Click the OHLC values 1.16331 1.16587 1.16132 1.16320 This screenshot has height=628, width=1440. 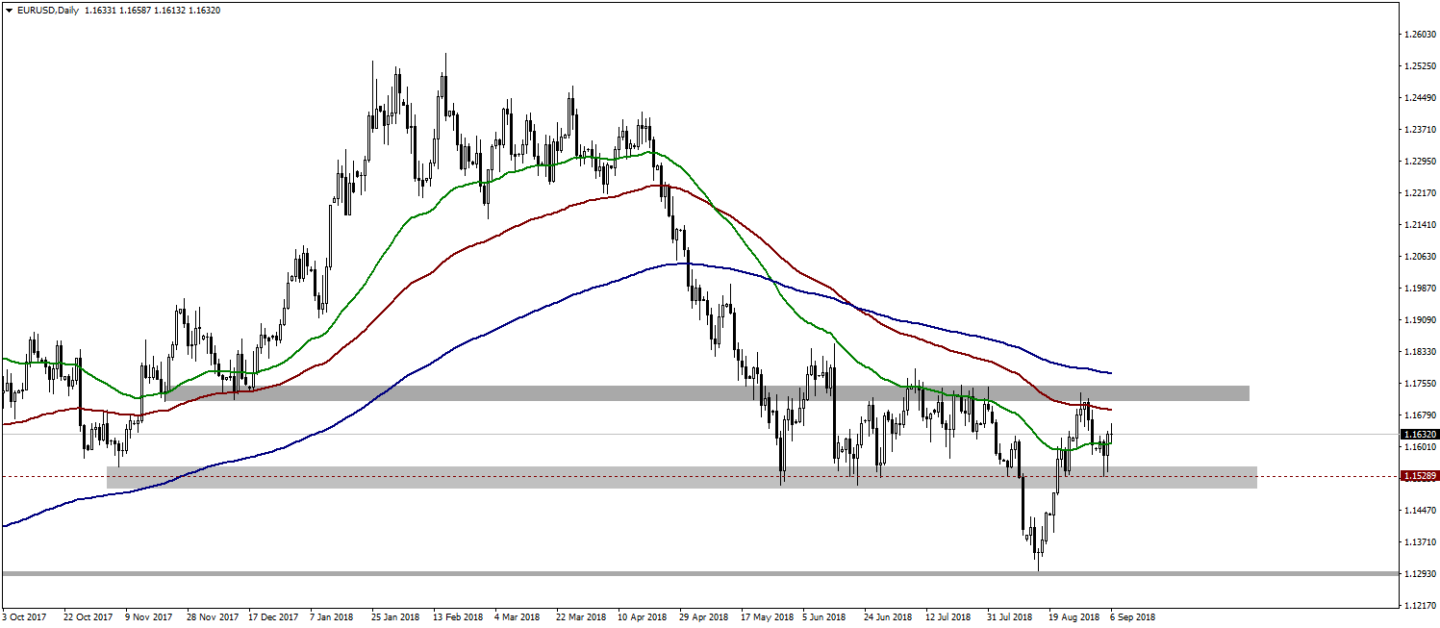point(152,11)
